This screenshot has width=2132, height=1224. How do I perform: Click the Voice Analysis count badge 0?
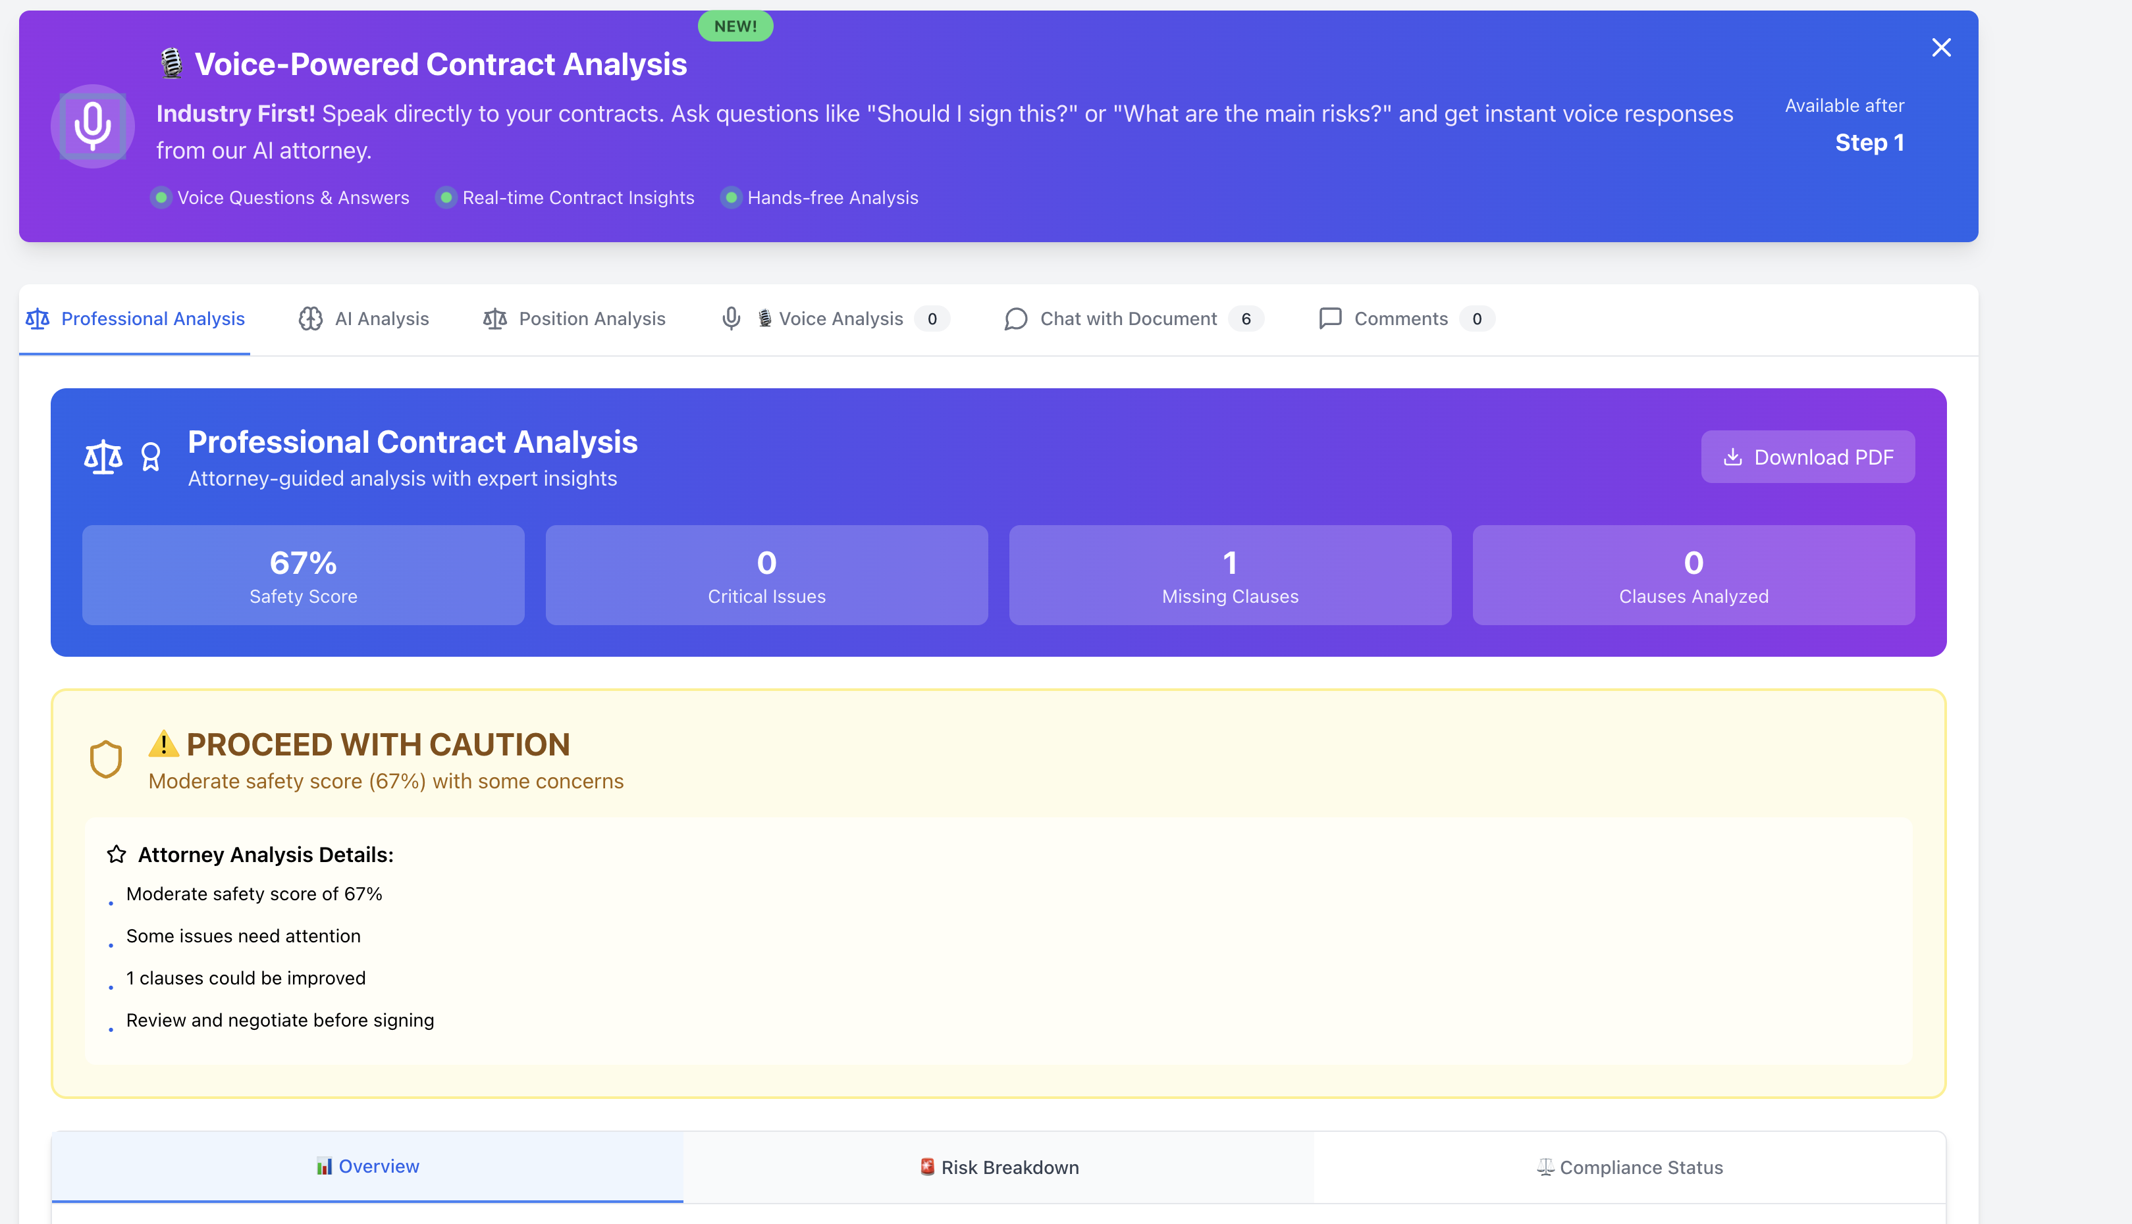pos(932,319)
